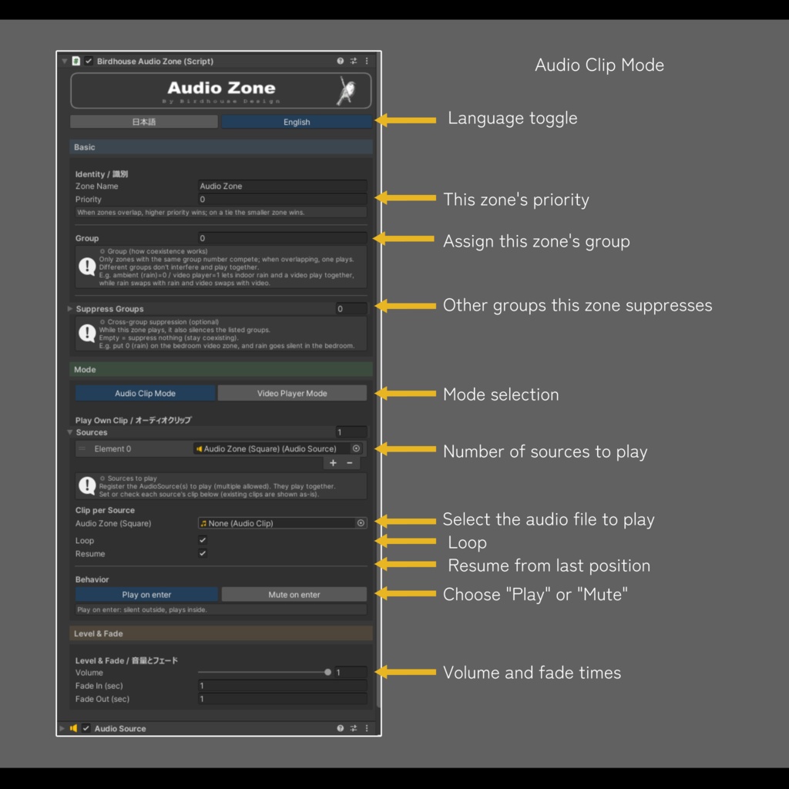Viewport: 789px width, 789px height.
Task: Click the Volume numeric field
Action: 351,672
